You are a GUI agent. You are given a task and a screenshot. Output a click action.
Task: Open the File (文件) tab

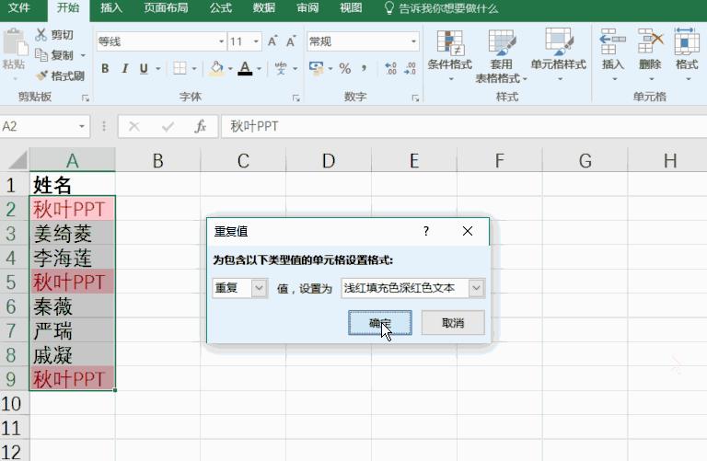[19, 7]
